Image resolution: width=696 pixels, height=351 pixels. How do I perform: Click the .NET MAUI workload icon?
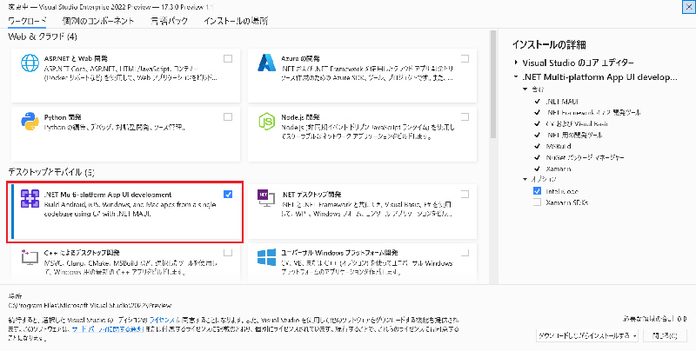[30, 199]
